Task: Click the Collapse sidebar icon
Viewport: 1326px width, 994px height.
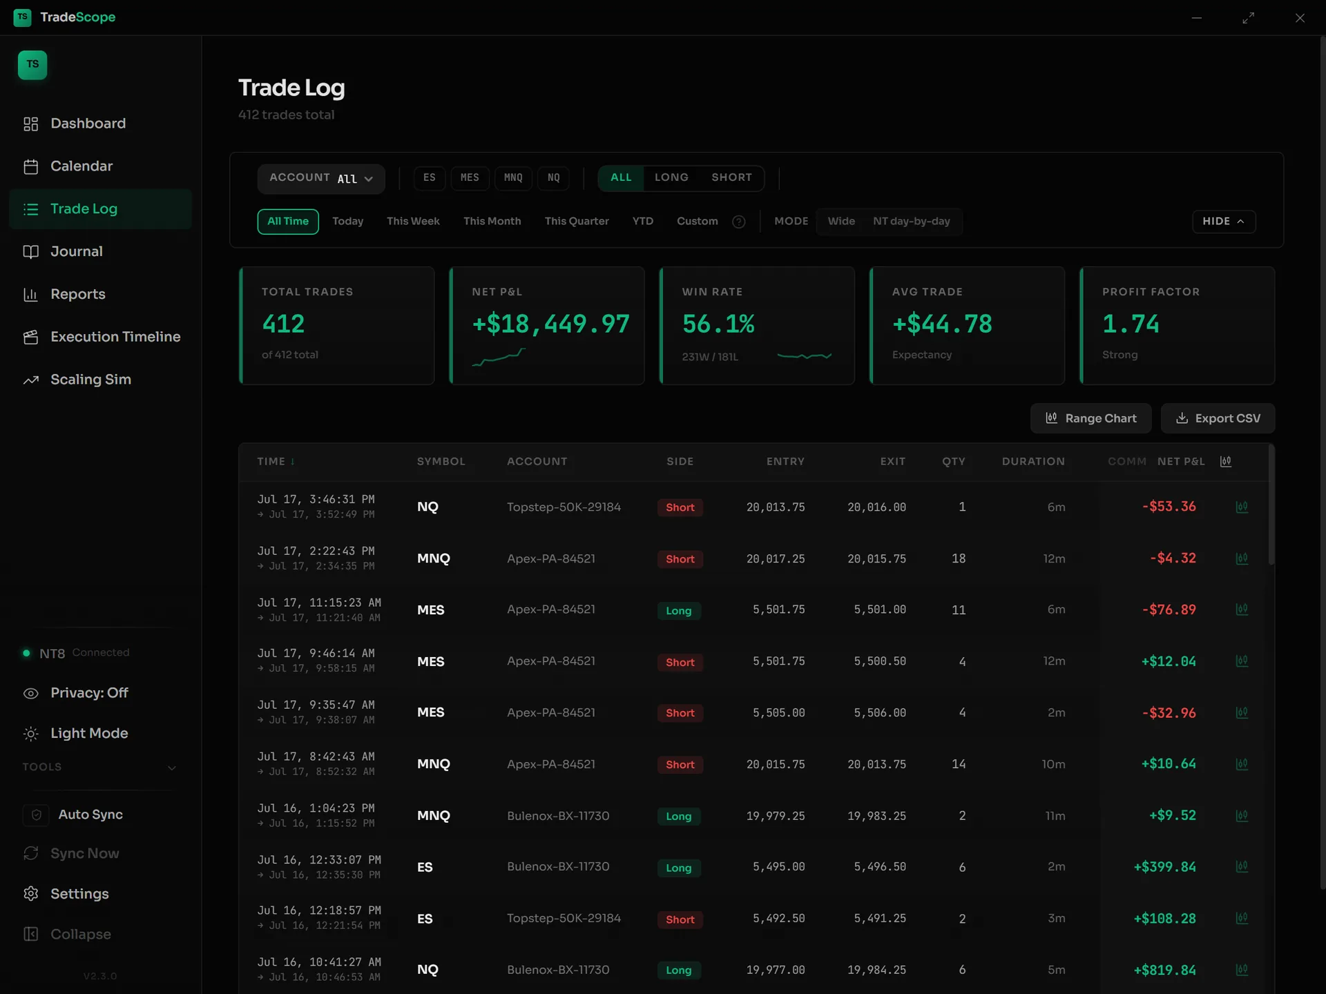Action: pos(30,934)
